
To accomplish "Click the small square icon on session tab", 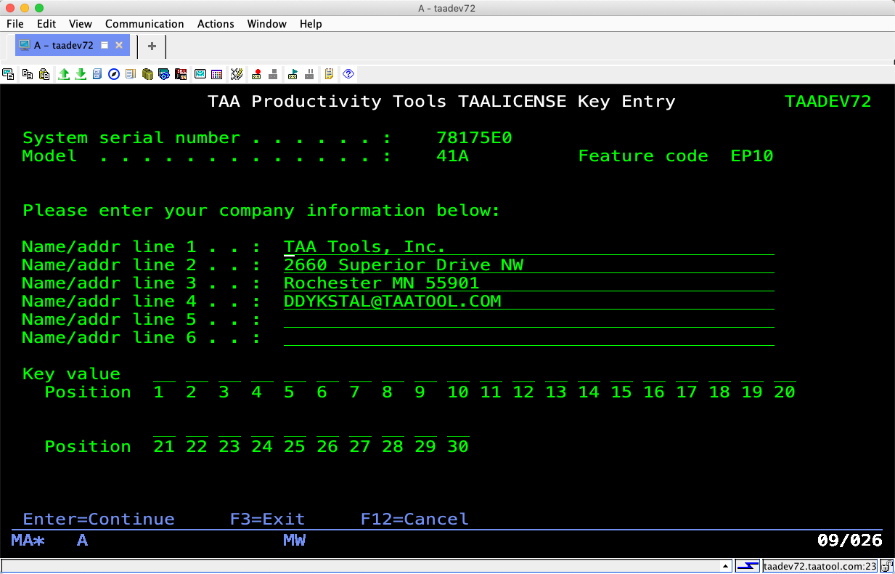I will 104,45.
